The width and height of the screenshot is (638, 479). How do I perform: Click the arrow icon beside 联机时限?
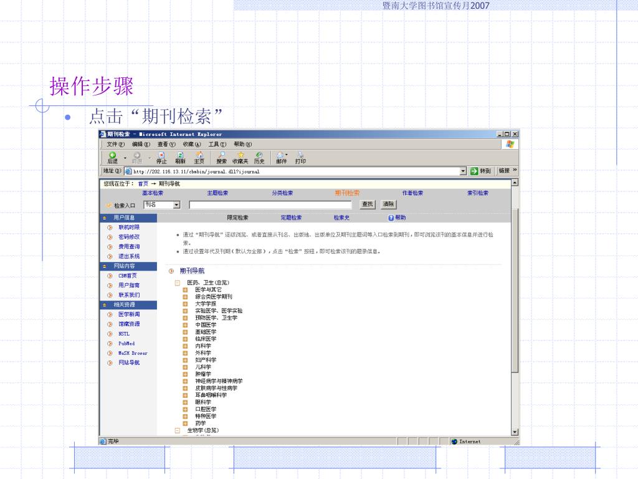pyautogui.click(x=110, y=227)
